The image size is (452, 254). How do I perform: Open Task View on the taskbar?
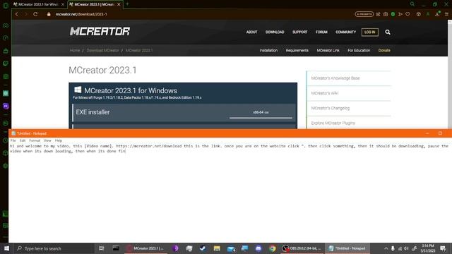102,248
